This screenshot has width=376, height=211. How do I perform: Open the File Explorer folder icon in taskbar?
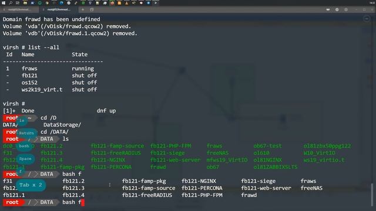(x=25, y=3)
